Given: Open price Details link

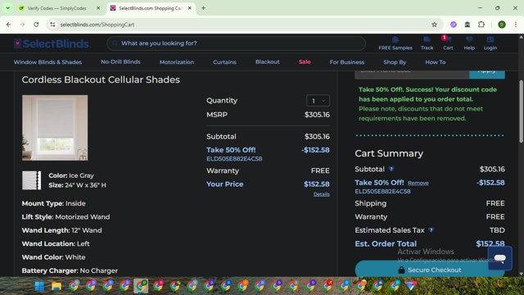Looking at the screenshot, I should coord(321,194).
